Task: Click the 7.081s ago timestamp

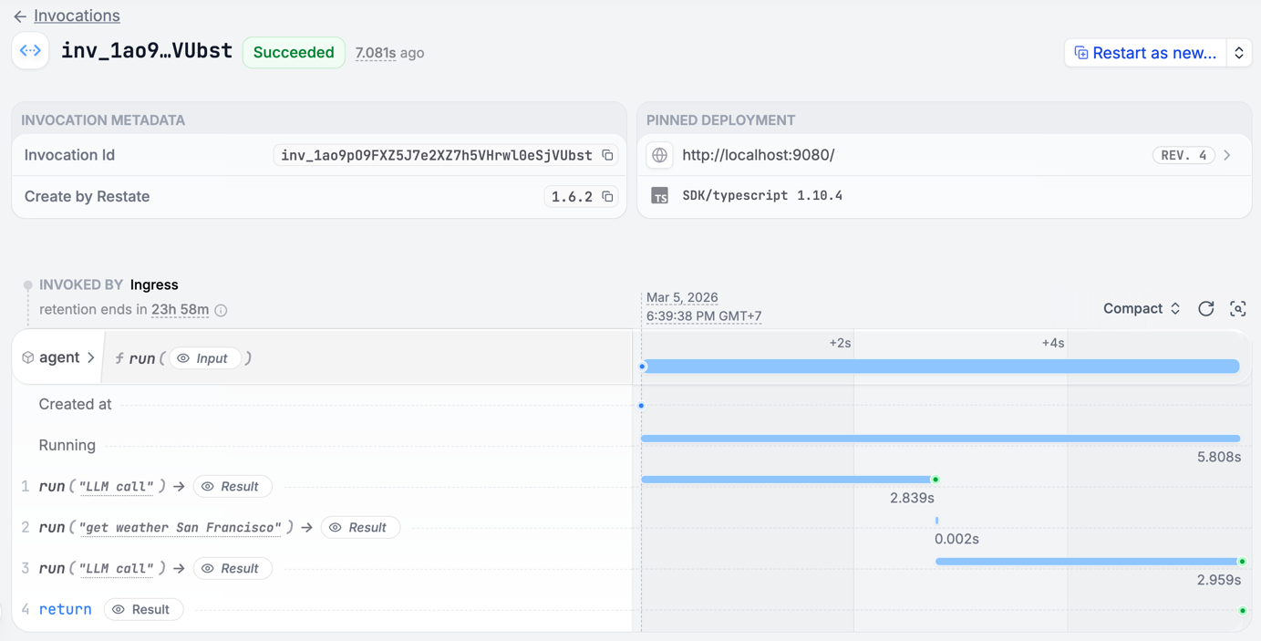Action: [389, 53]
